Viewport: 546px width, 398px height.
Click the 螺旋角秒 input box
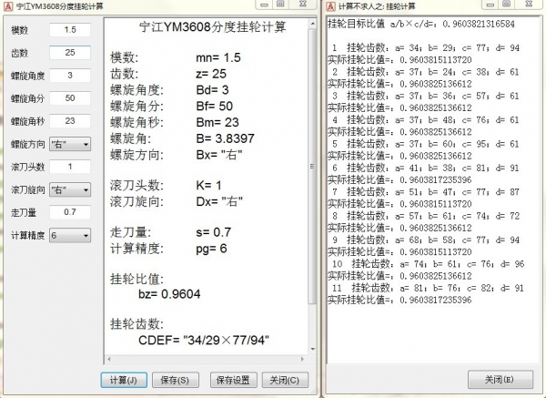(70, 121)
